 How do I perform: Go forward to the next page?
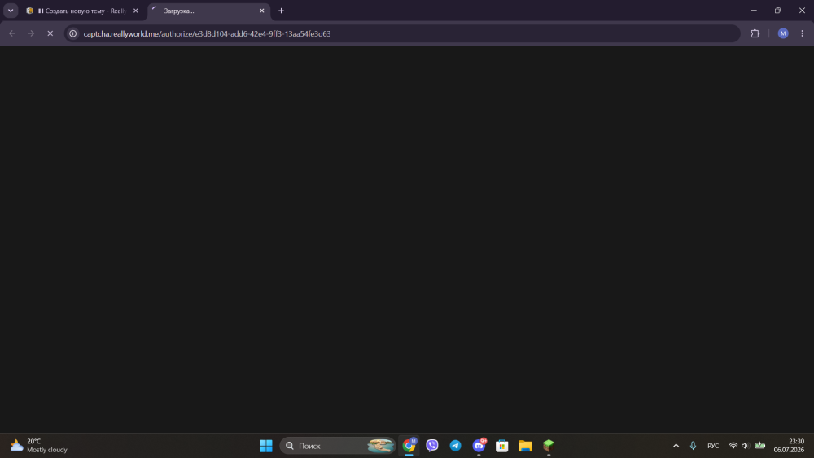(31, 33)
